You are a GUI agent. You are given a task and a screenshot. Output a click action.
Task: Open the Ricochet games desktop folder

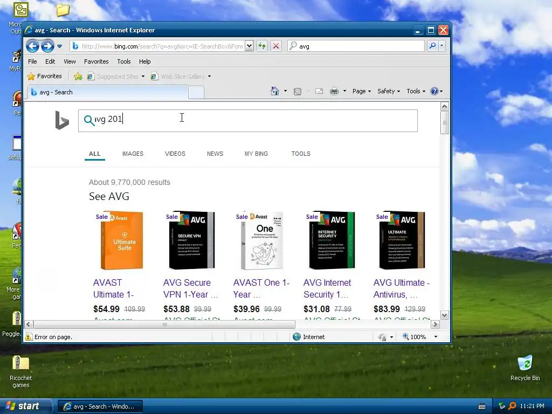tap(21, 372)
